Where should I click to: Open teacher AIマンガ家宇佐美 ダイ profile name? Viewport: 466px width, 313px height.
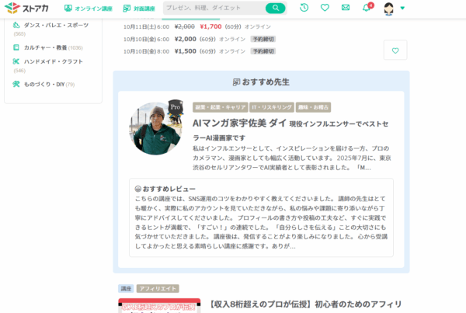click(x=239, y=123)
